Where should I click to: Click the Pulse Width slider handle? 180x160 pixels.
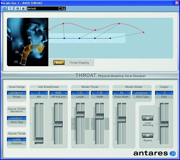coord(122,119)
